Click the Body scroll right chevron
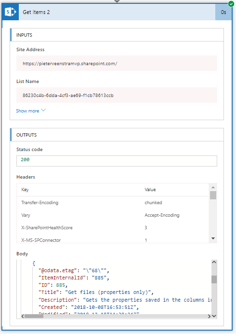 [x=209, y=316]
